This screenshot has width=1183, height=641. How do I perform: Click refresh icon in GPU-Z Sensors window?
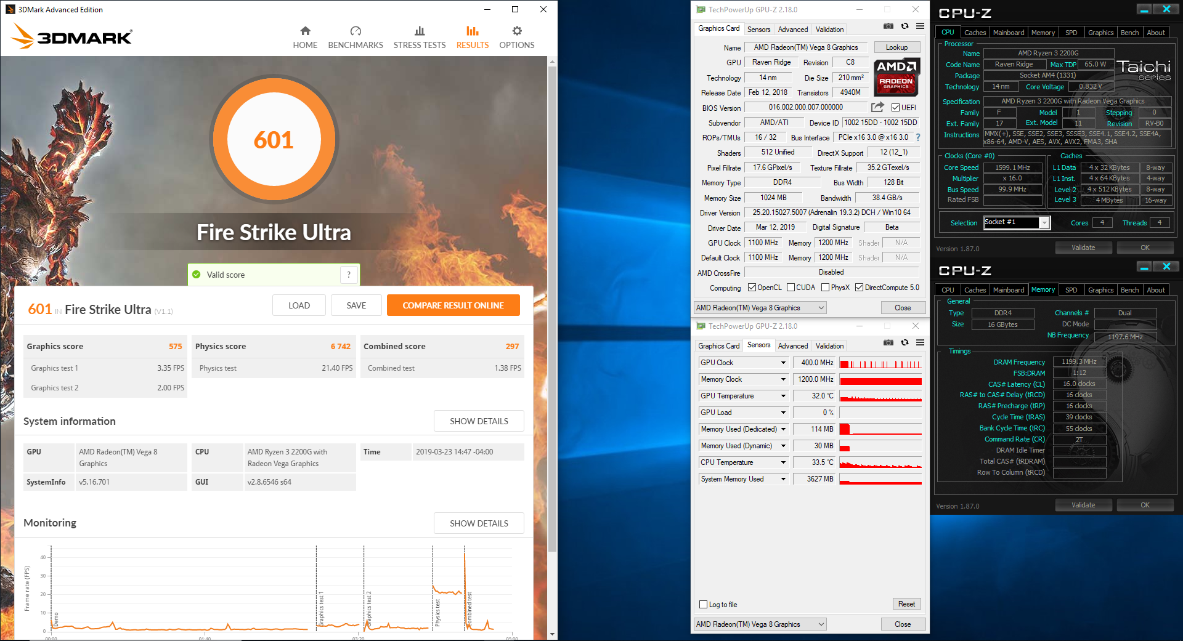click(x=905, y=342)
